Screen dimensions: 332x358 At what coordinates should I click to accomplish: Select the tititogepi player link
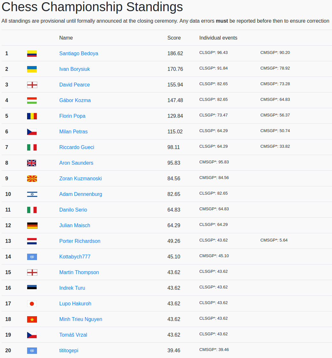[x=69, y=351]
